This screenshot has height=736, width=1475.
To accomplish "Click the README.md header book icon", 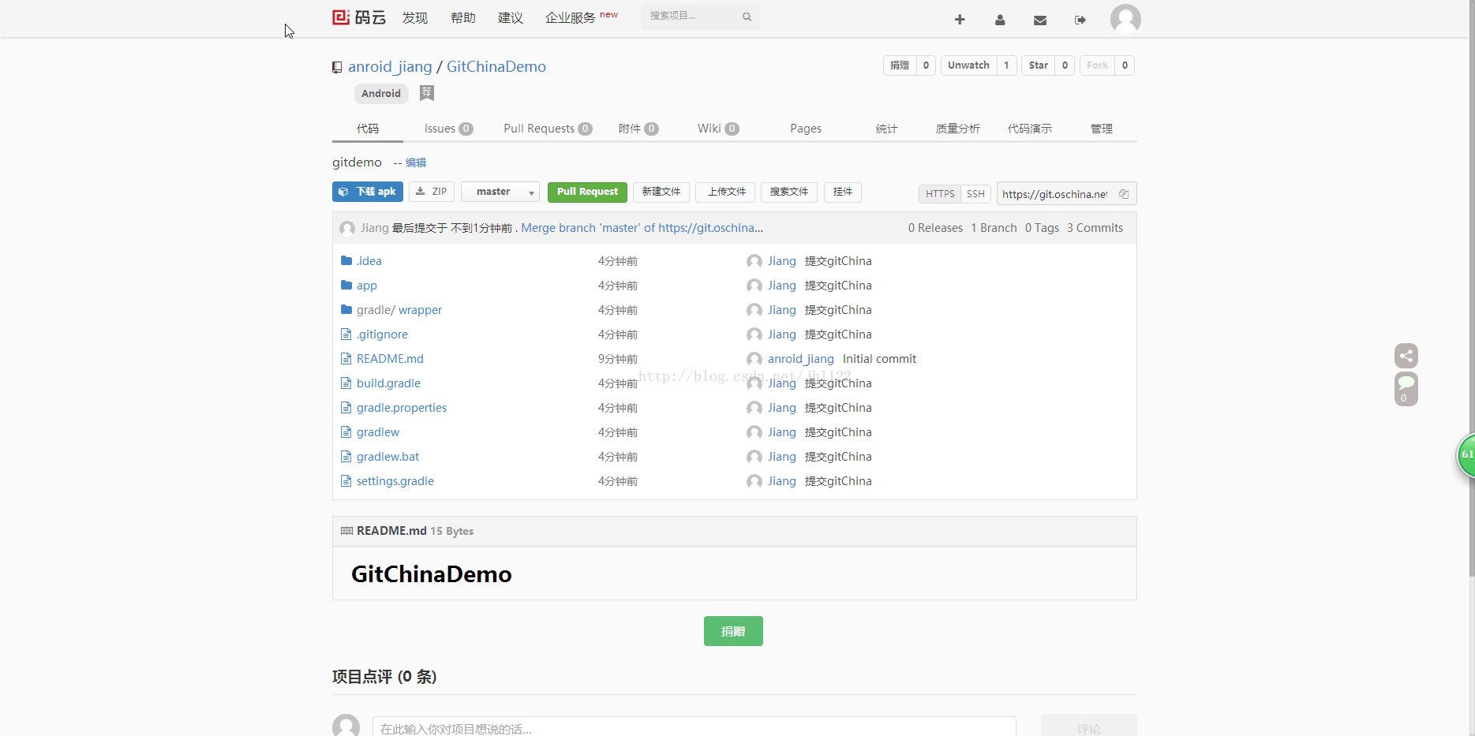I will pyautogui.click(x=346, y=531).
